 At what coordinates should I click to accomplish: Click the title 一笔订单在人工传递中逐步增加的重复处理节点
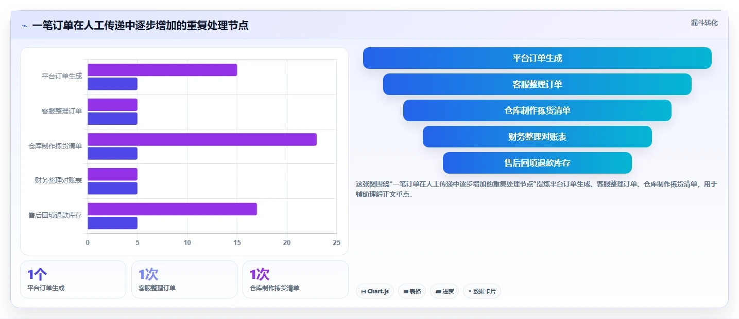tap(140, 26)
